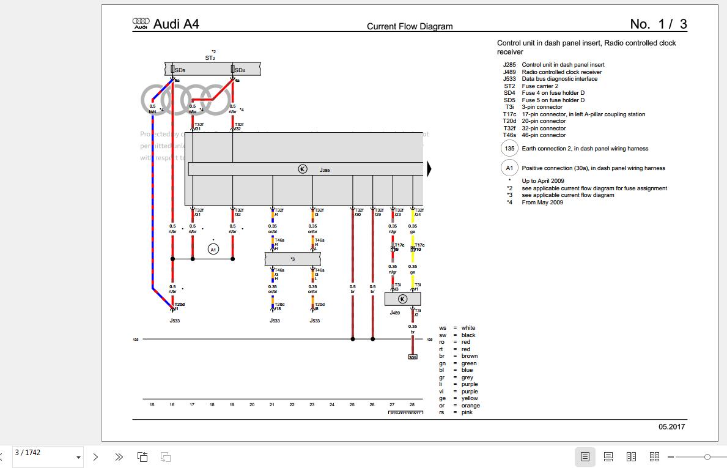This screenshot has height=468, width=727.
Task: Enable two-page side-by-side view
Action: click(631, 457)
